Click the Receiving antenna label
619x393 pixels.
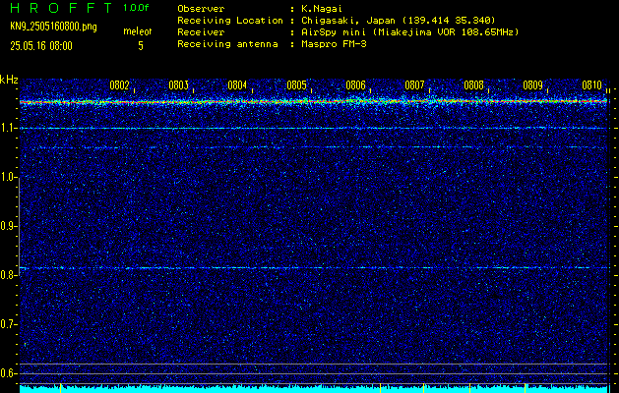click(227, 44)
